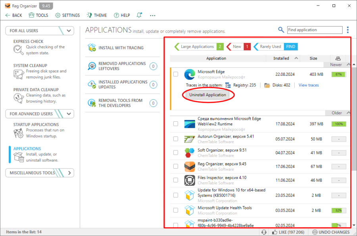Tick the Microsoft Update Health Tools checkbox
Viewport: 357px width, 236px height.
click(176, 210)
